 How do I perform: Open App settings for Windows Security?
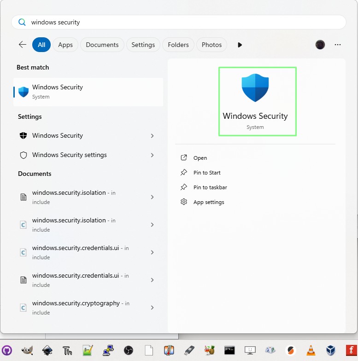coord(208,202)
